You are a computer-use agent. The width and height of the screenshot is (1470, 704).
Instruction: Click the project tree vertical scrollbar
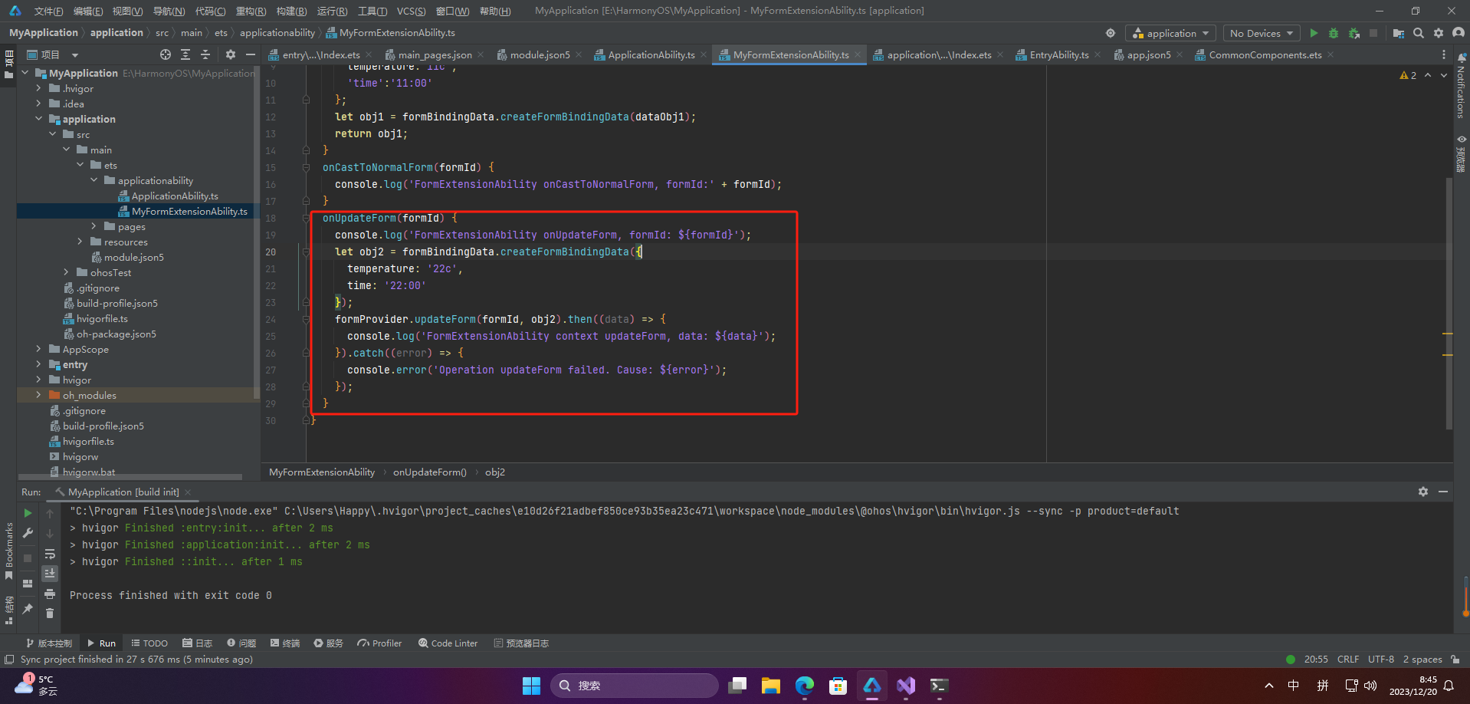(x=256, y=234)
